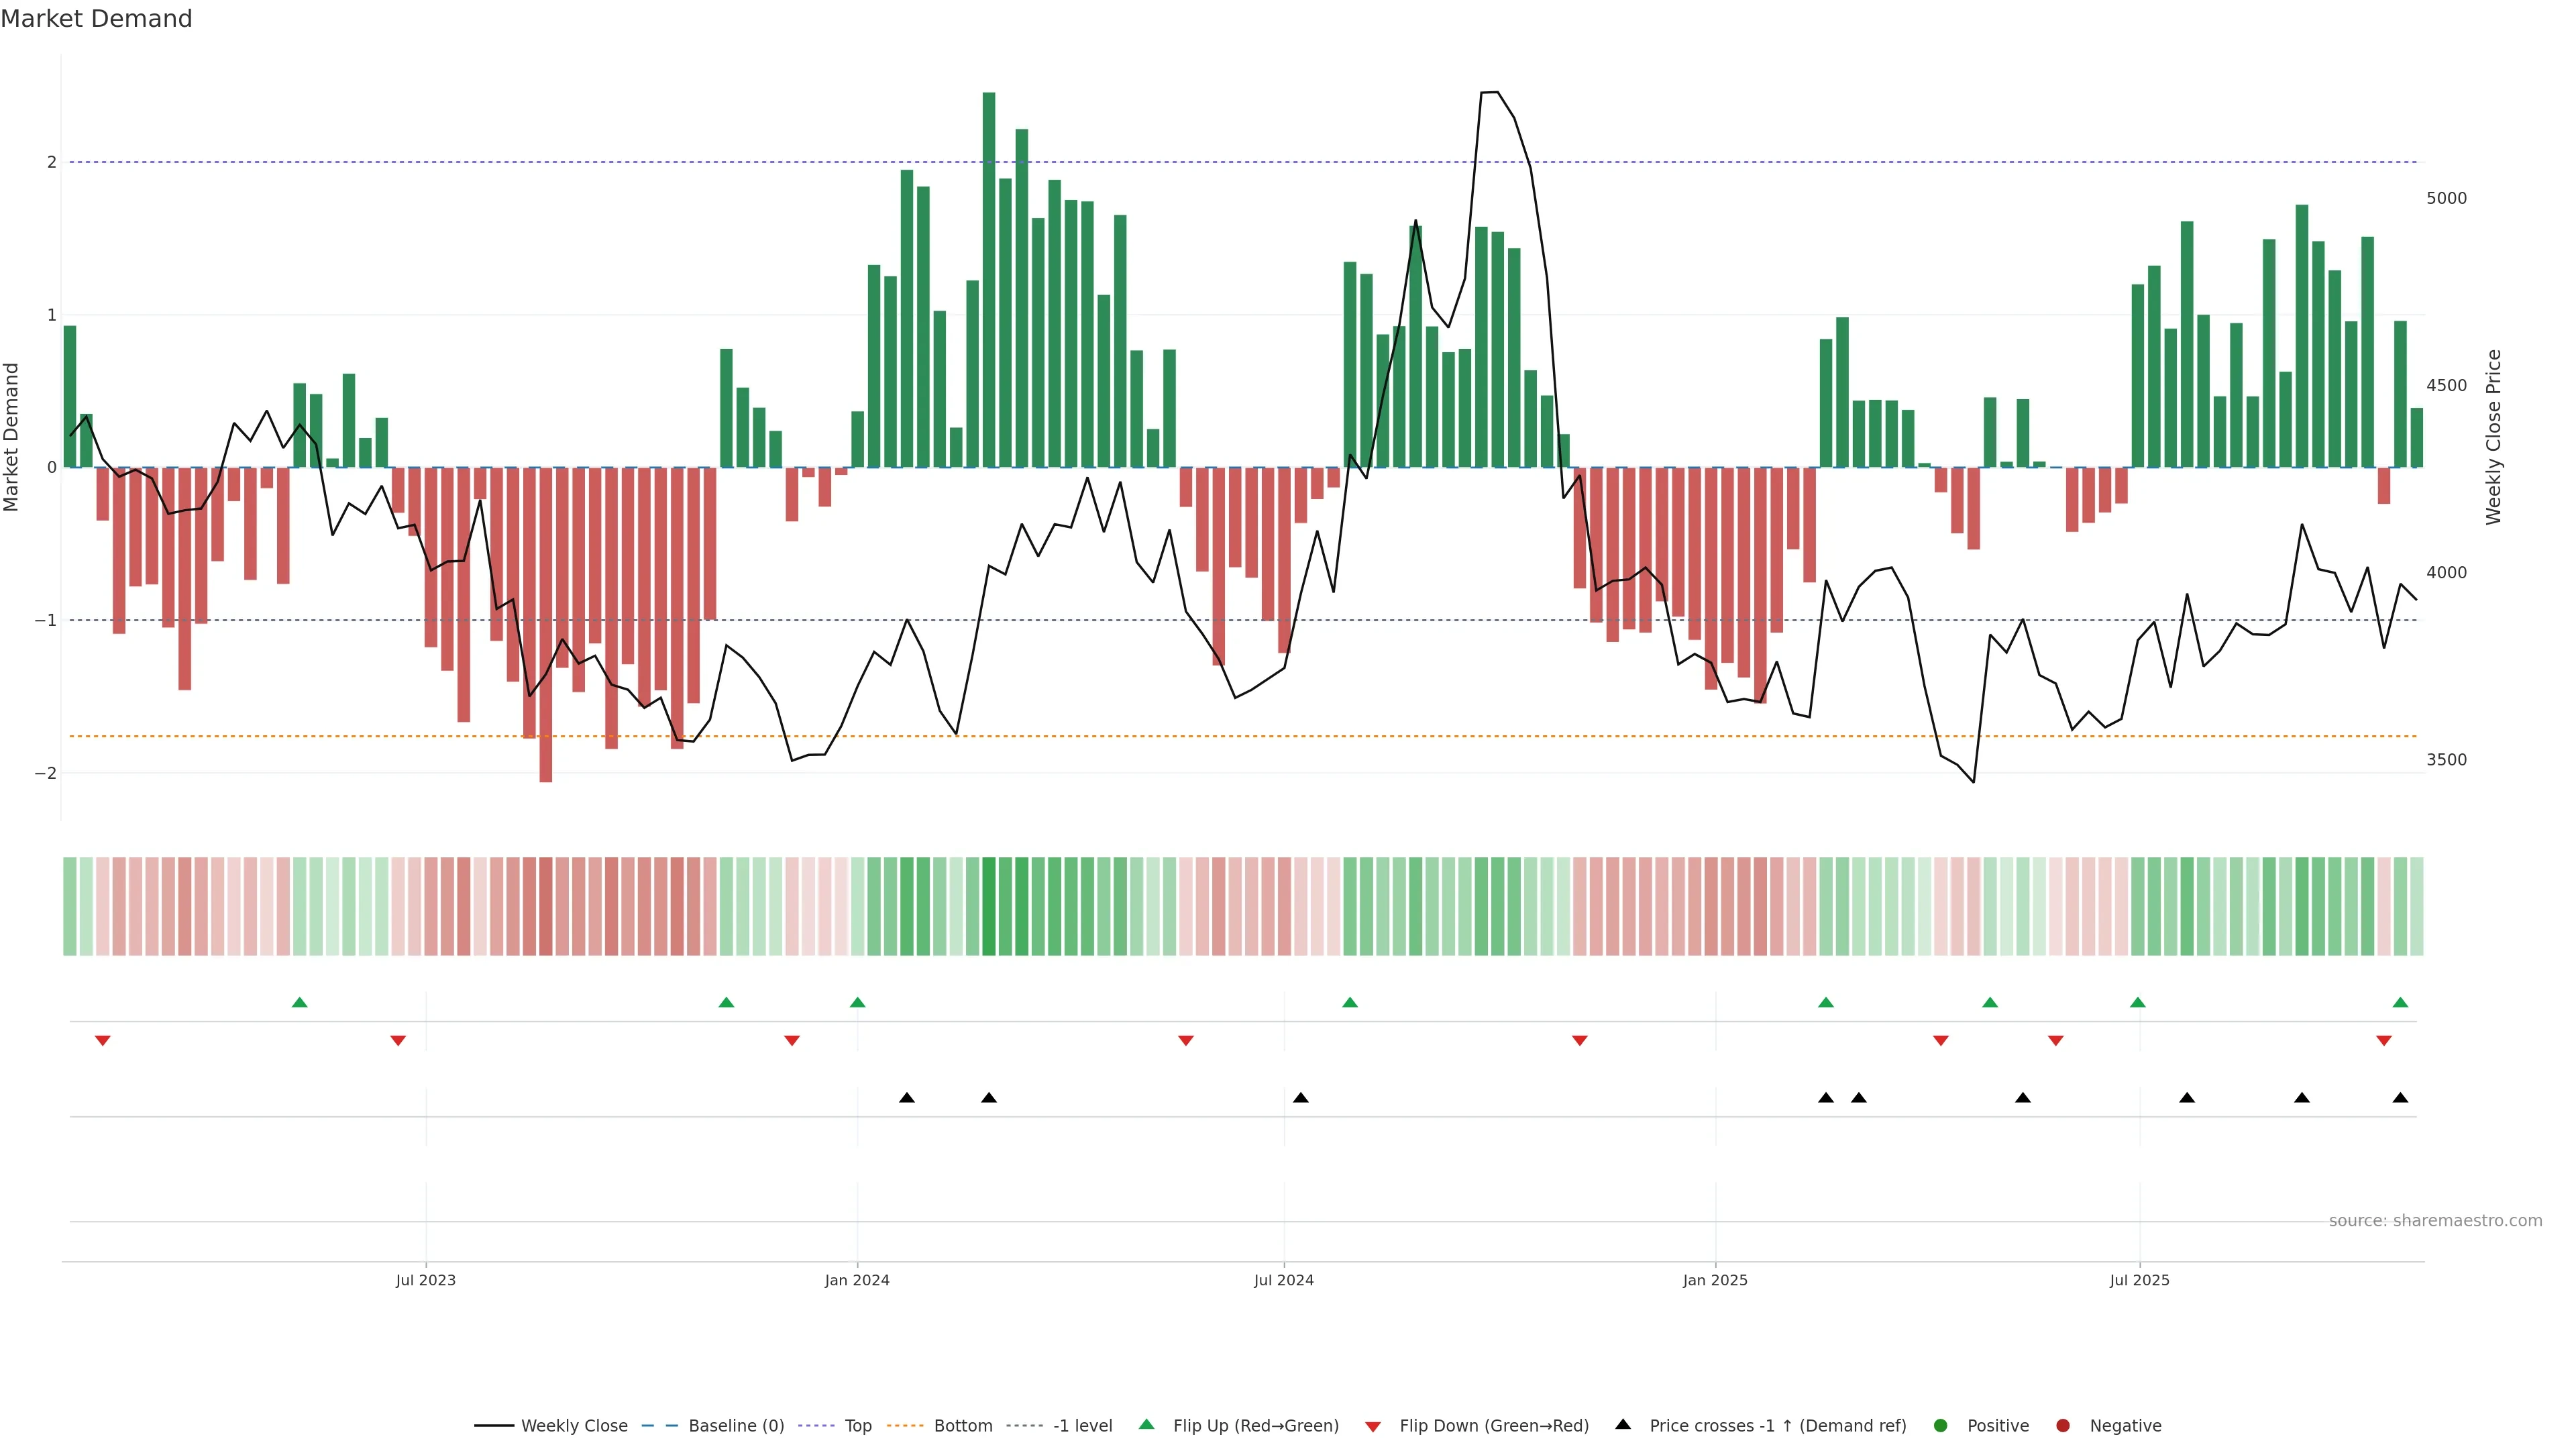Viewport: 2576px width, 1449px height.
Task: Click the Jan 2025 axis label
Action: (1715, 1280)
